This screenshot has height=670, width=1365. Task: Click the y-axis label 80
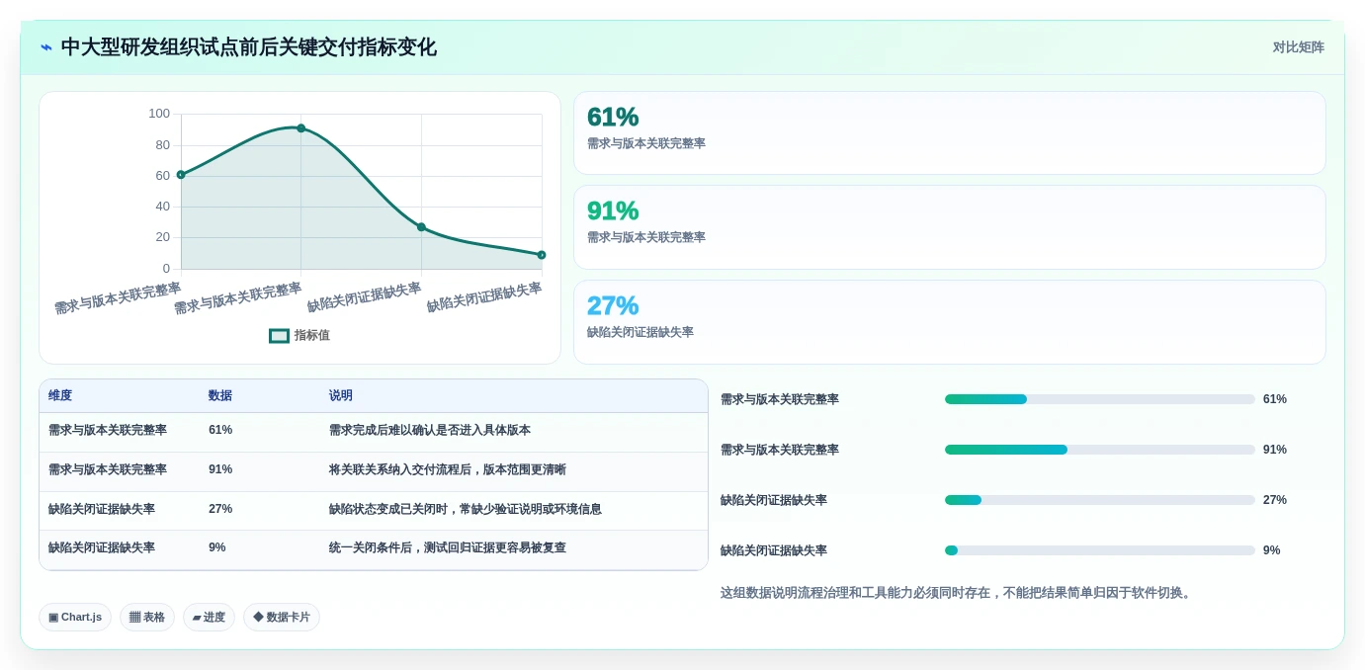click(163, 145)
